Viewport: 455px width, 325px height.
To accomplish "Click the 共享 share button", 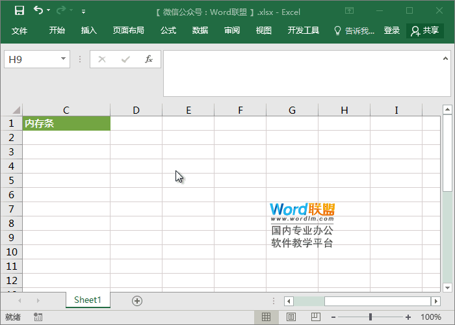I will point(425,31).
